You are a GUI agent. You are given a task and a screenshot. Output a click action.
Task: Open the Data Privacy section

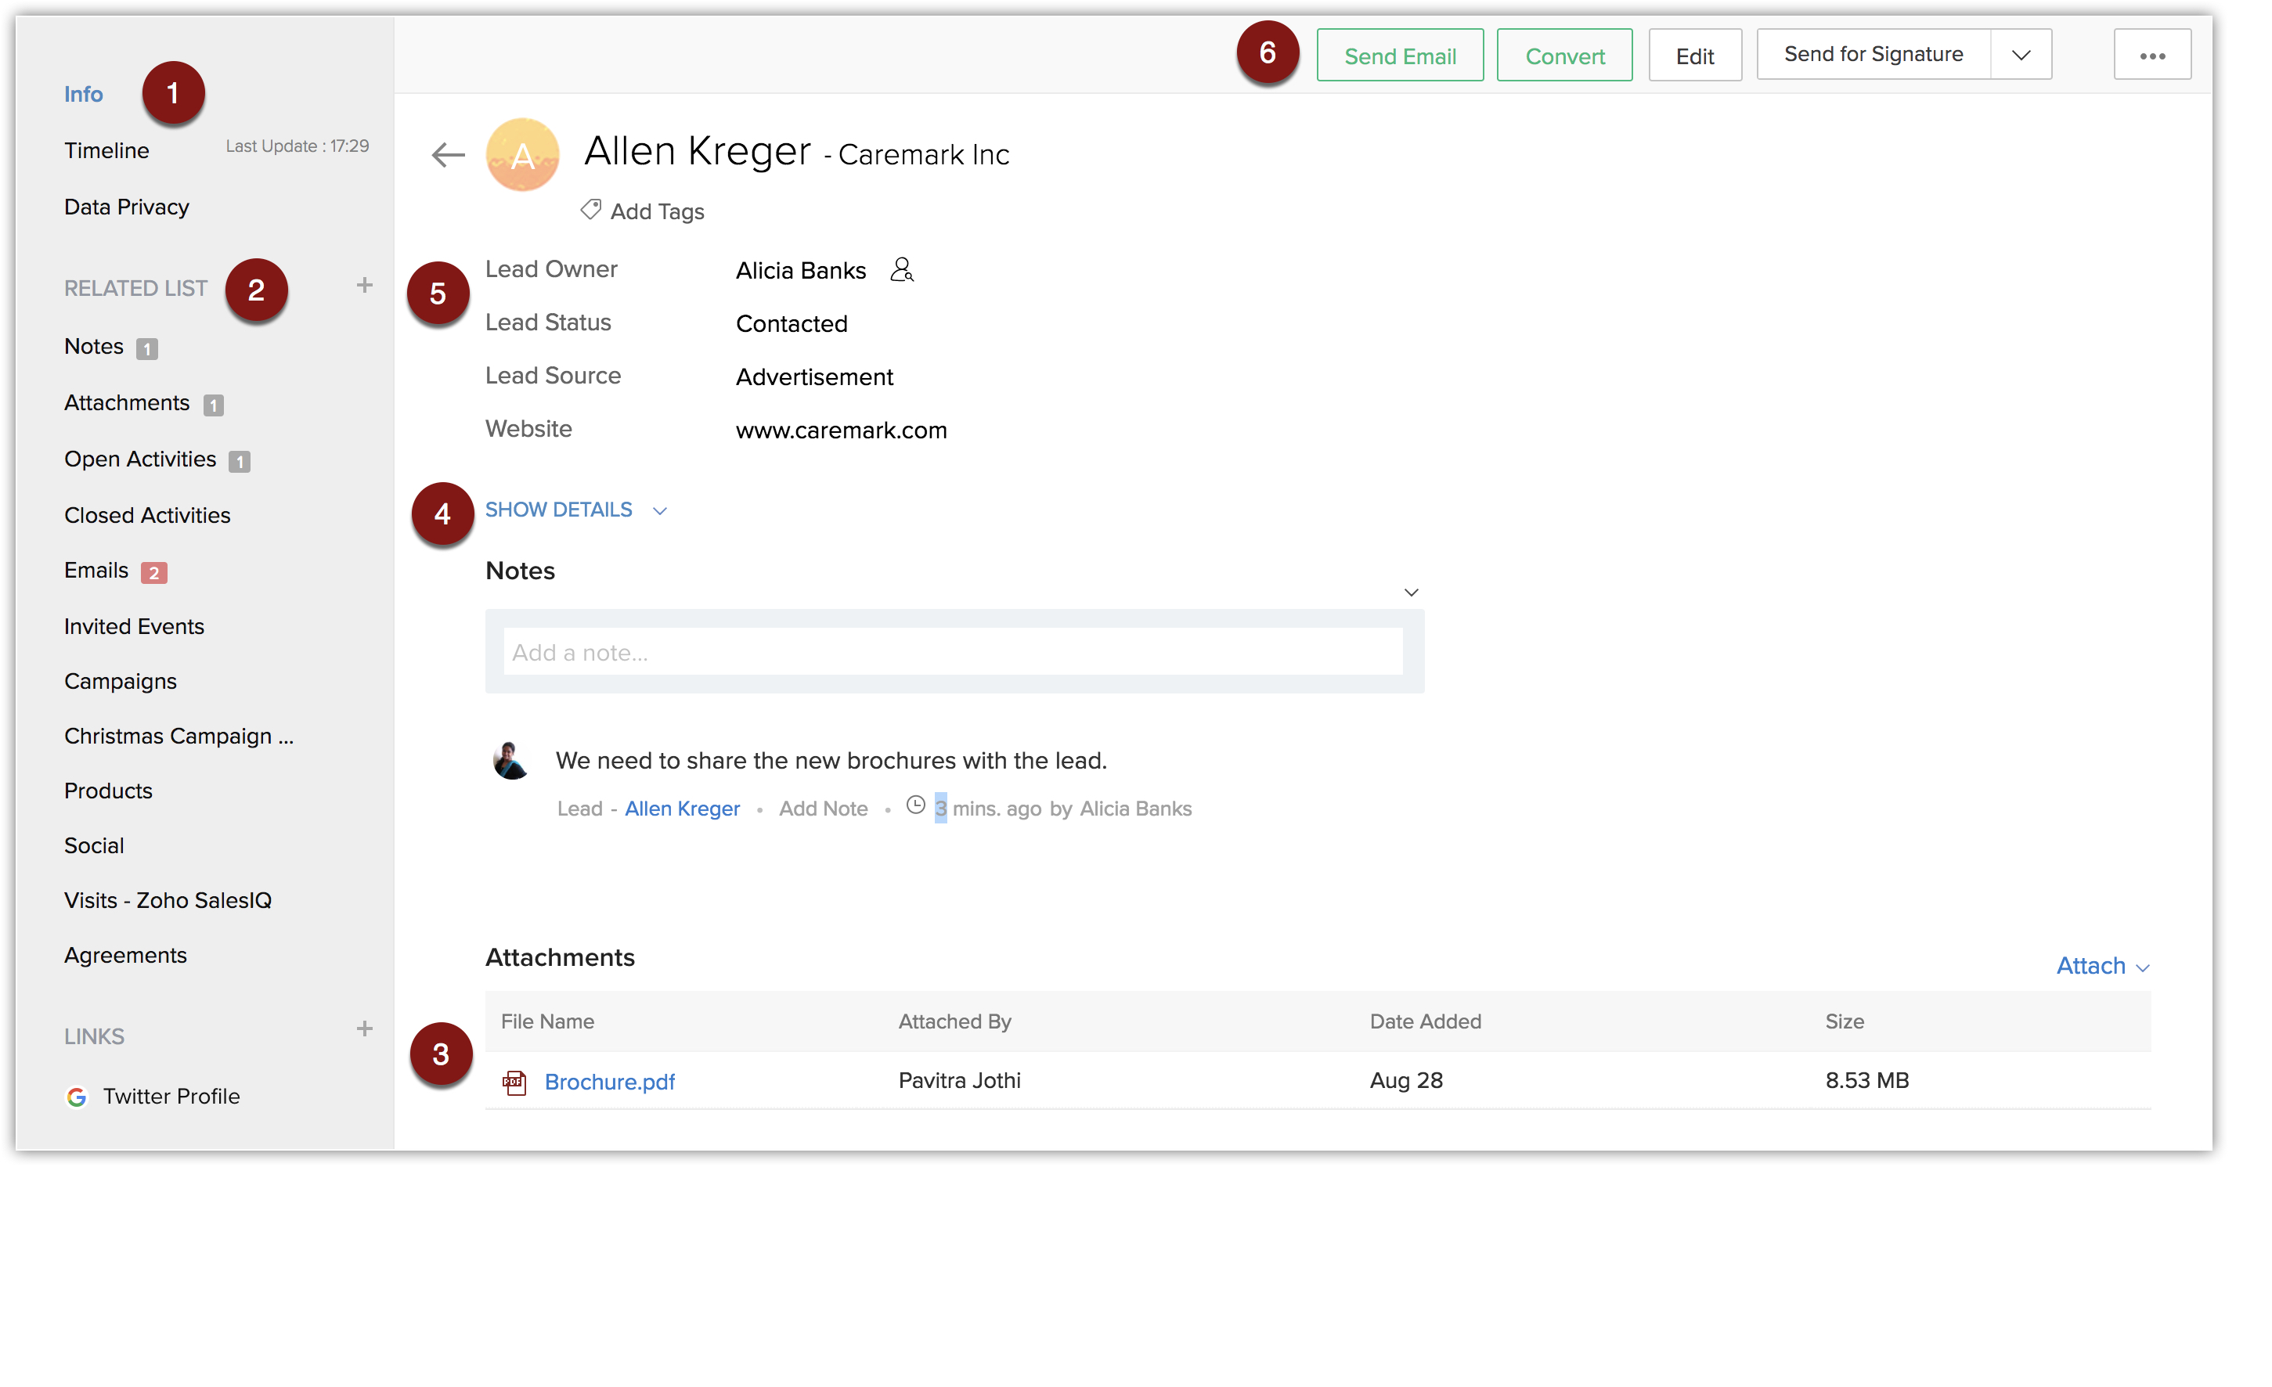coord(126,207)
